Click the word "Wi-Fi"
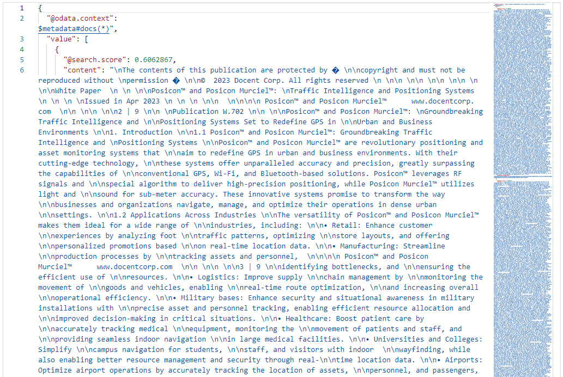The image size is (563, 377). pos(225,174)
